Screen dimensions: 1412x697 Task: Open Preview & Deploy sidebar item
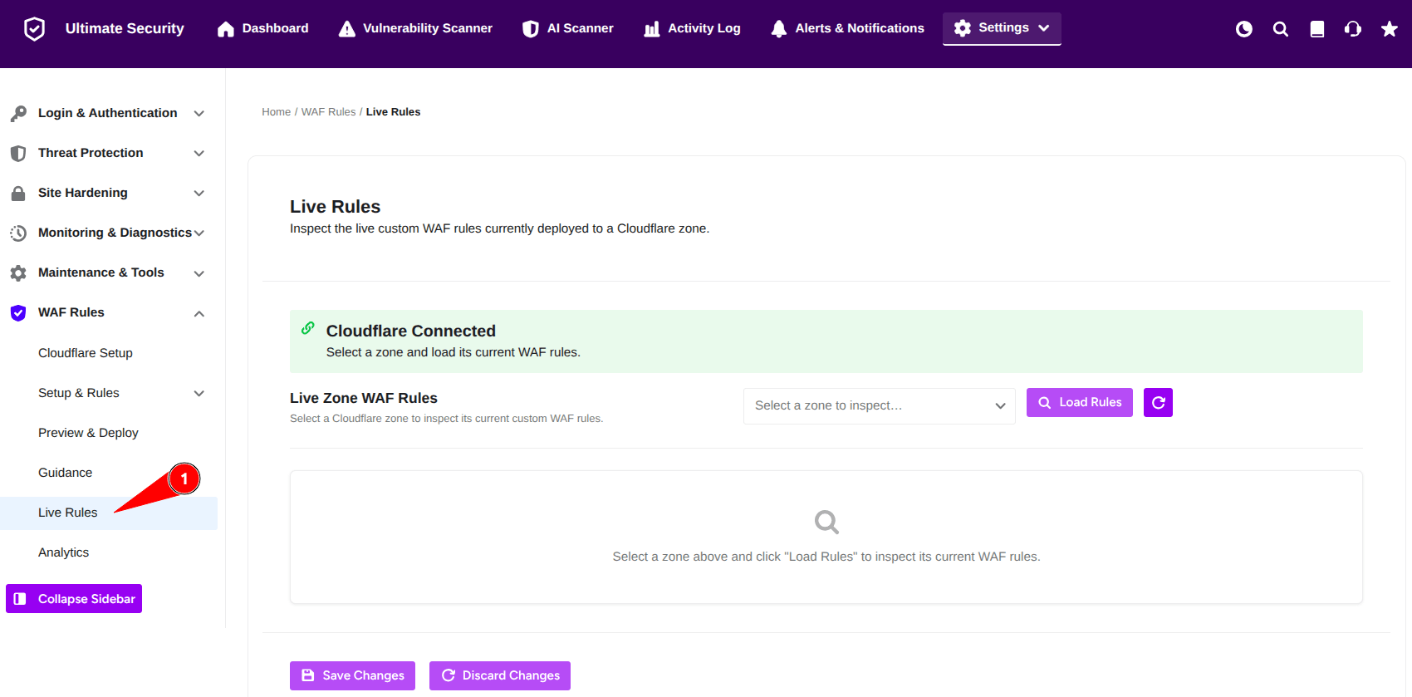[88, 433]
